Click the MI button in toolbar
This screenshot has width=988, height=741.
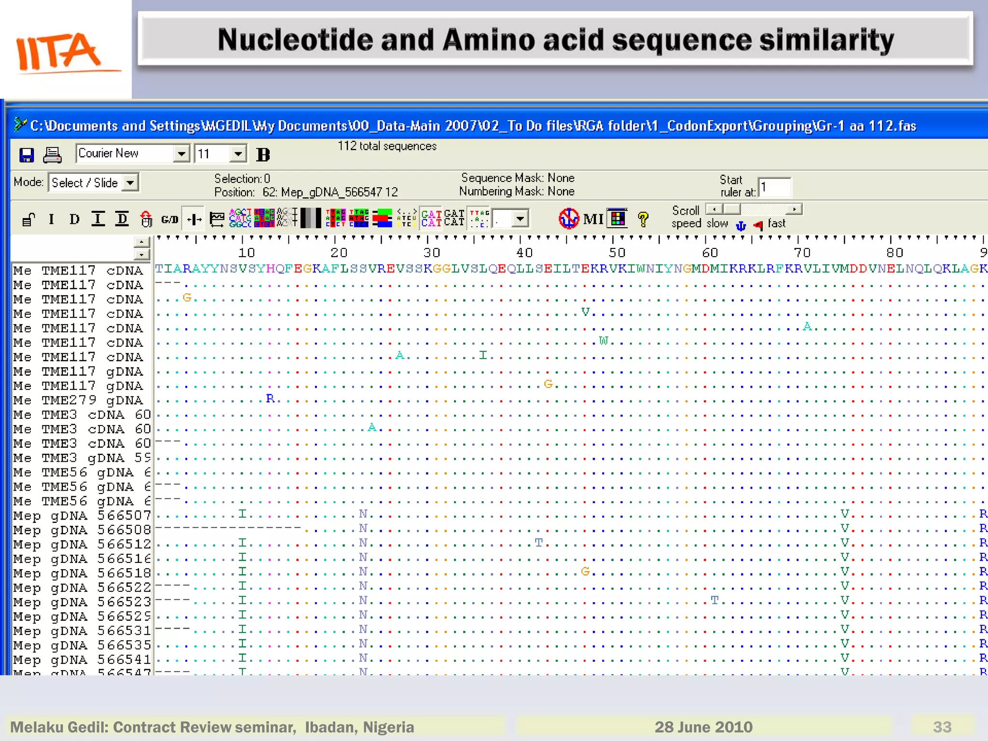tap(593, 220)
